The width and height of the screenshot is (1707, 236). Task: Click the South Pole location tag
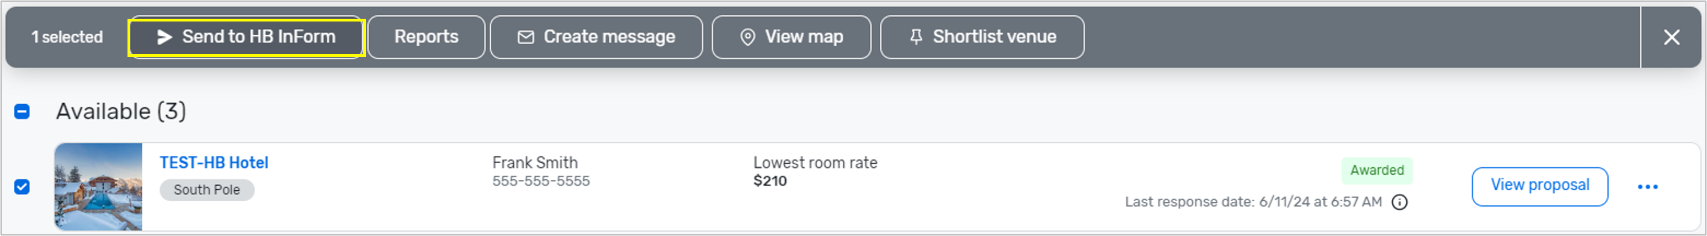(x=207, y=190)
